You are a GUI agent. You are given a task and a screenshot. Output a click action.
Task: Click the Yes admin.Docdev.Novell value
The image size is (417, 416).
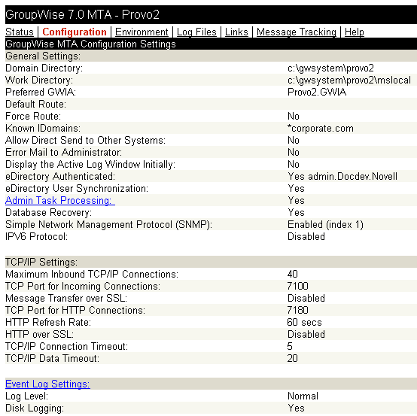click(x=342, y=176)
